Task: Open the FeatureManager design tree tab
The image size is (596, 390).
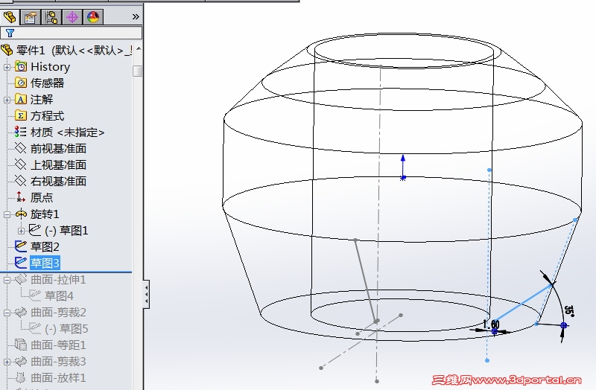Action: click(x=9, y=17)
